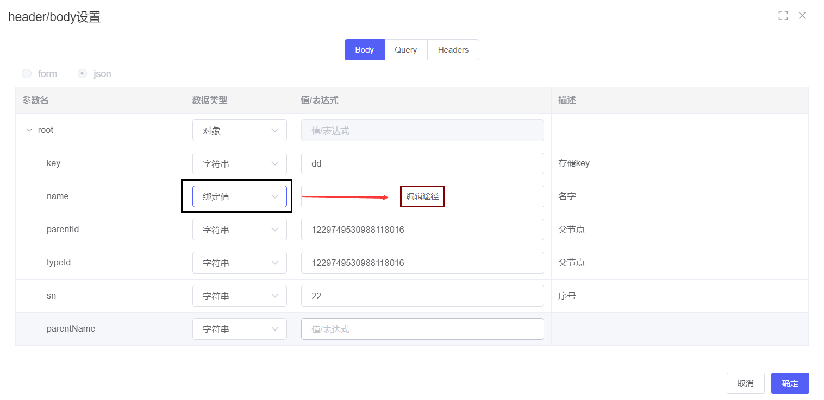The width and height of the screenshot is (824, 400).
Task: Switch to the Headers tab
Action: tap(453, 50)
